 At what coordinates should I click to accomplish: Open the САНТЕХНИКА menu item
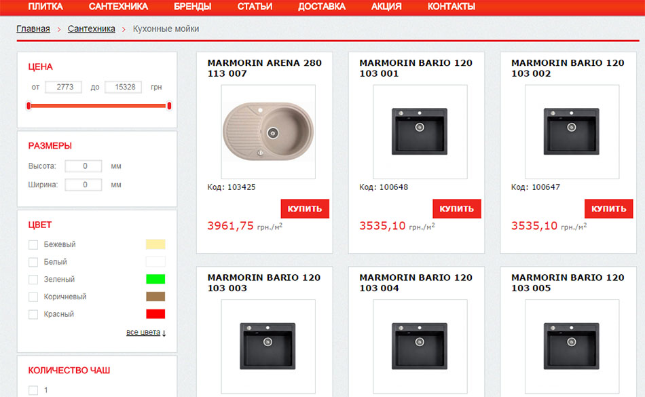[118, 7]
